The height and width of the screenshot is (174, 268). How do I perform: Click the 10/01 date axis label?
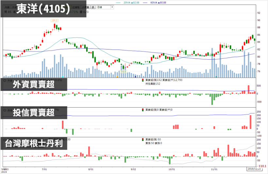(172, 169)
